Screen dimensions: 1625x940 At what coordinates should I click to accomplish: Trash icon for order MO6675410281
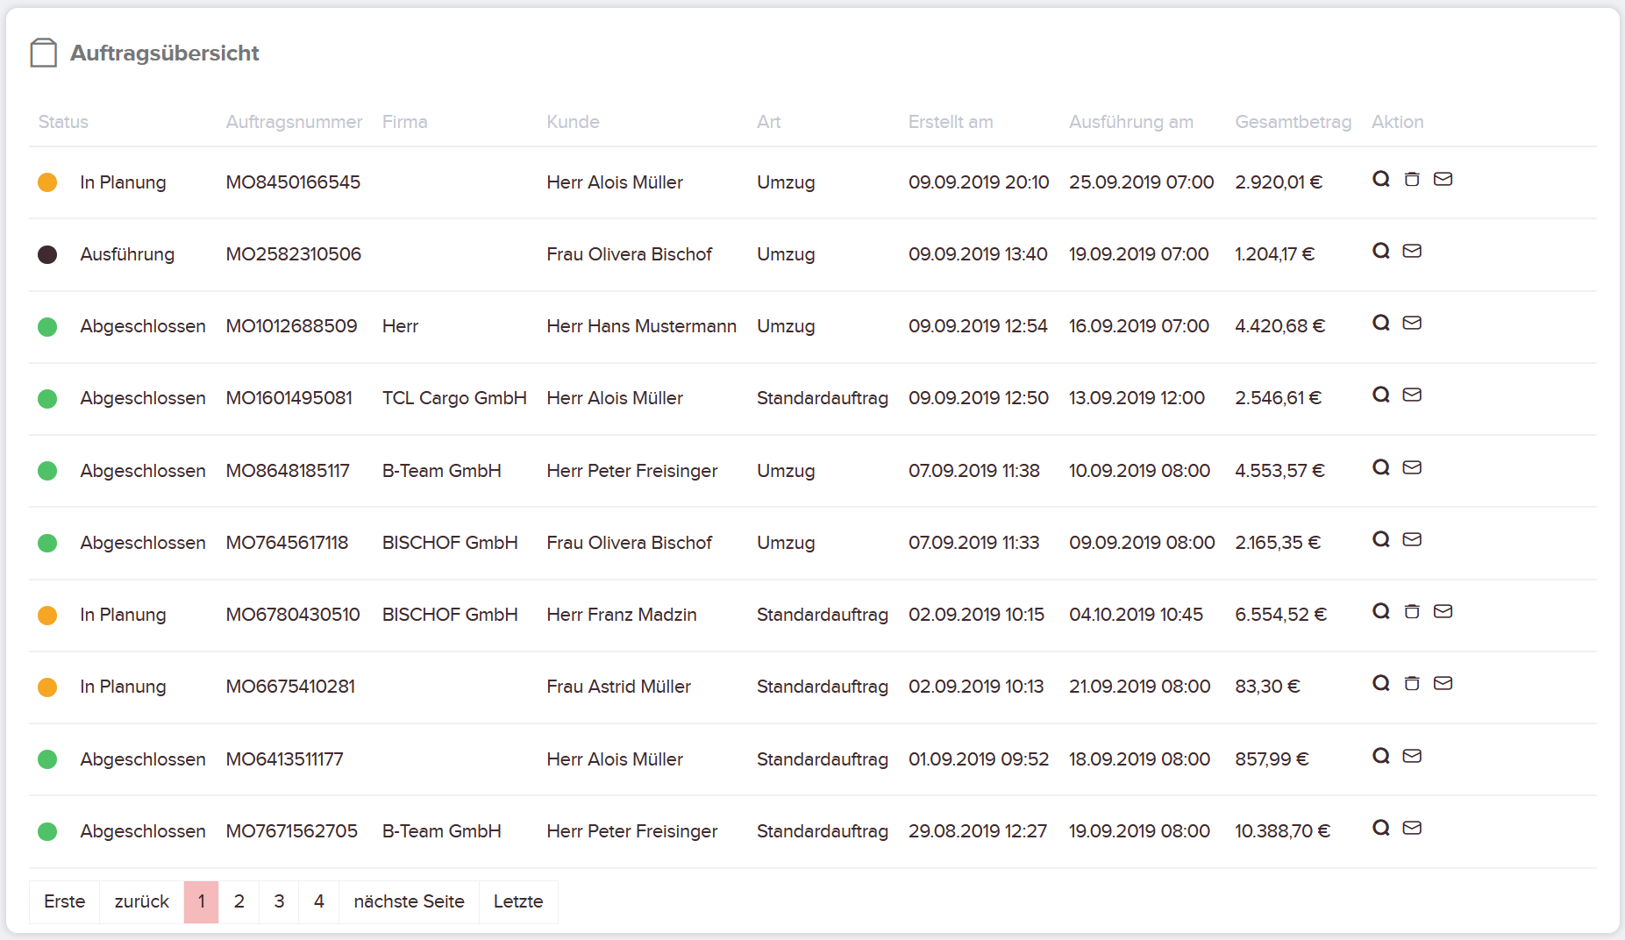pyautogui.click(x=1412, y=683)
